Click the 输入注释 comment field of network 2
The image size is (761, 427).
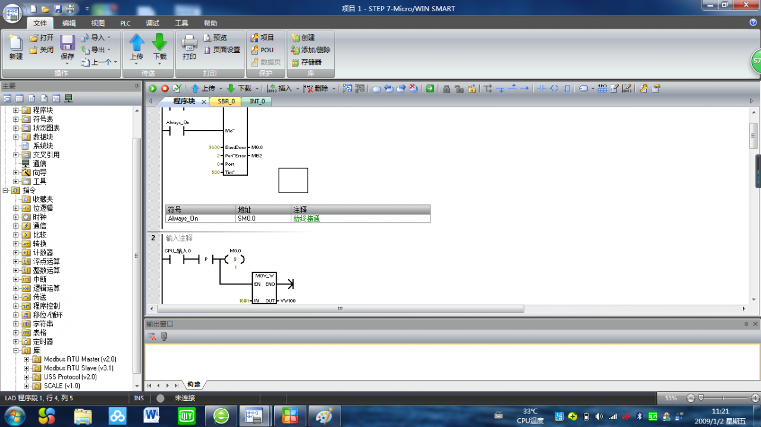coord(180,238)
